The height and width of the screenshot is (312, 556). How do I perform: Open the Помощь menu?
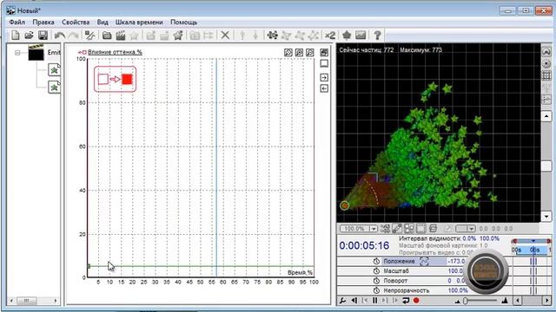[183, 22]
